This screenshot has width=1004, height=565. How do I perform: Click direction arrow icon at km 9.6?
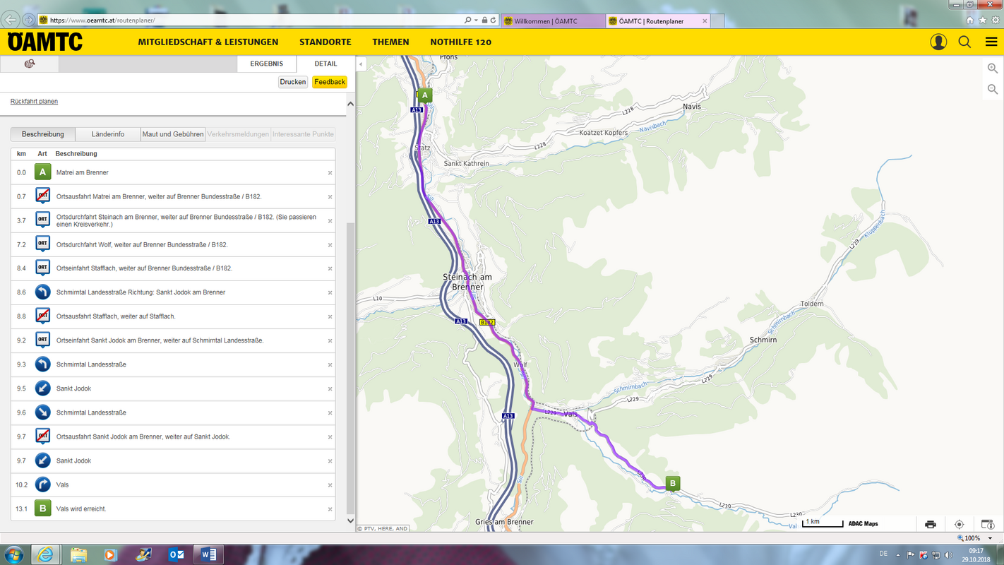tap(42, 412)
